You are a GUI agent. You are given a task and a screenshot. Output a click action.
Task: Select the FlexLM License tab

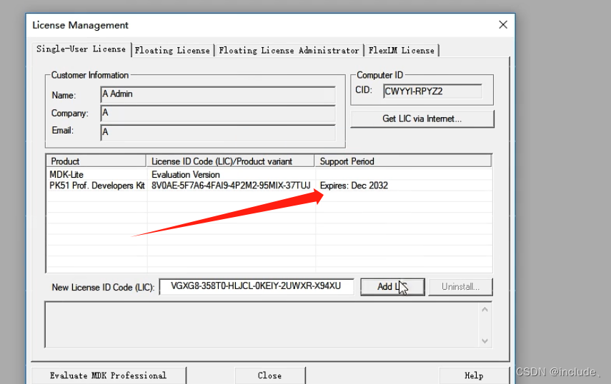pos(402,51)
